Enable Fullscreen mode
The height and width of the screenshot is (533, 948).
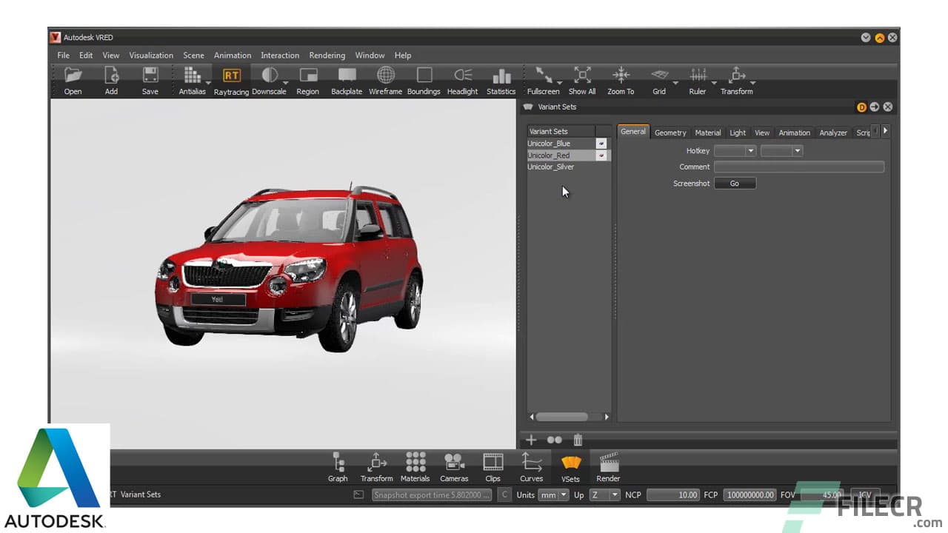[543, 76]
